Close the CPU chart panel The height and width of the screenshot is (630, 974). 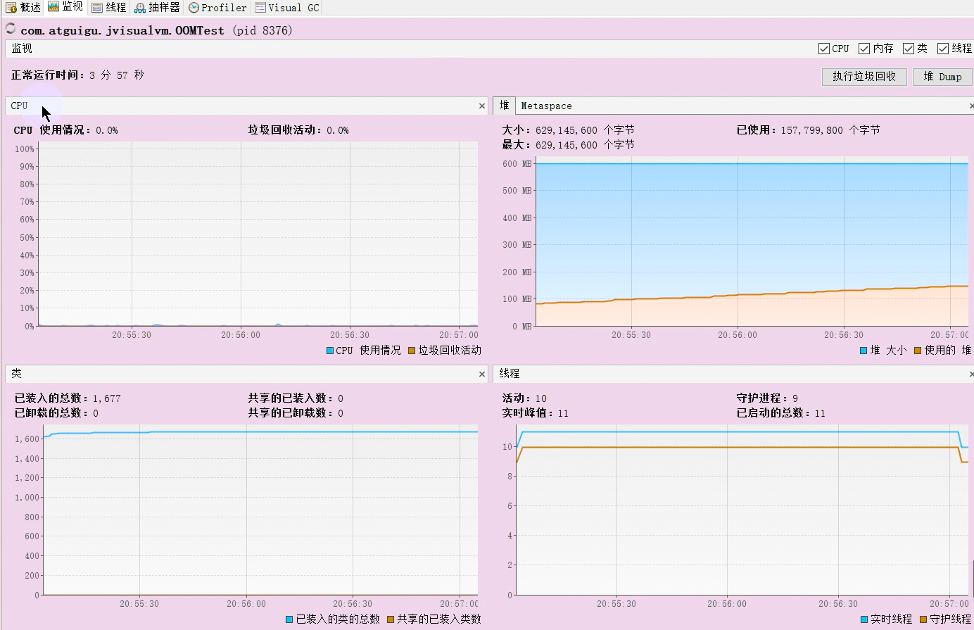482,106
